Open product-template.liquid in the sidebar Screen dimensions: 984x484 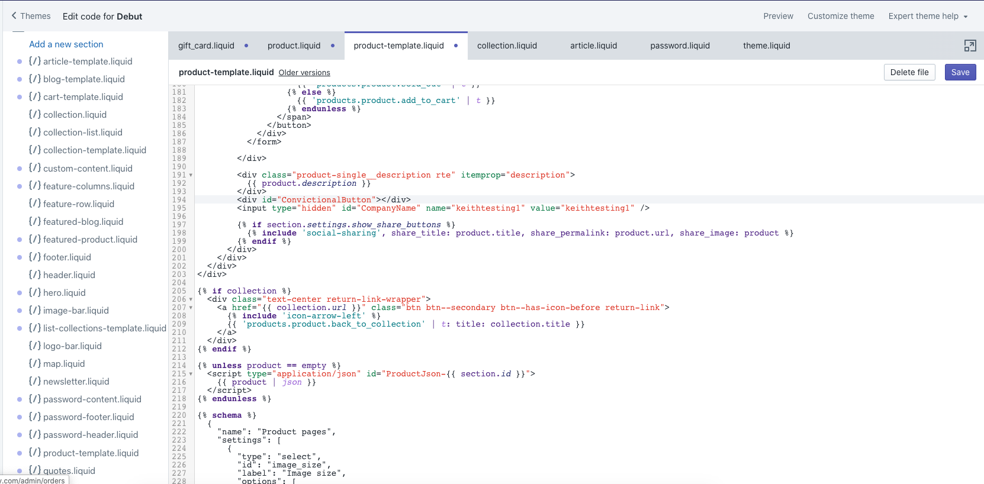[91, 453]
